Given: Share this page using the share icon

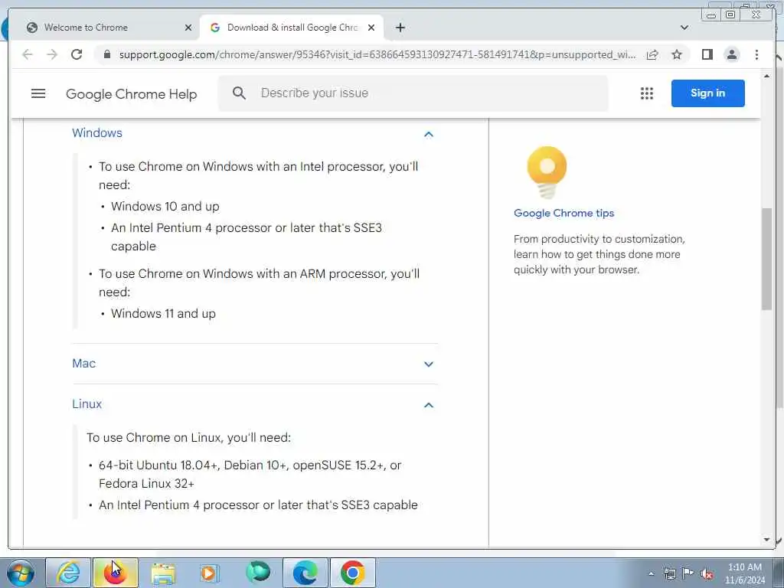Looking at the screenshot, I should [x=652, y=54].
